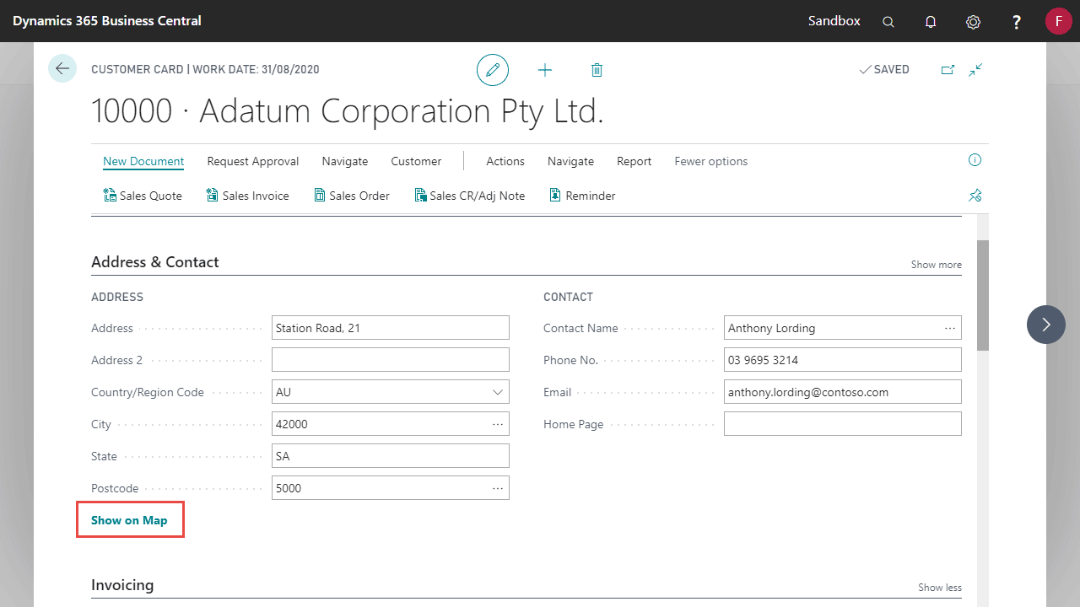Click the Address field

(391, 328)
